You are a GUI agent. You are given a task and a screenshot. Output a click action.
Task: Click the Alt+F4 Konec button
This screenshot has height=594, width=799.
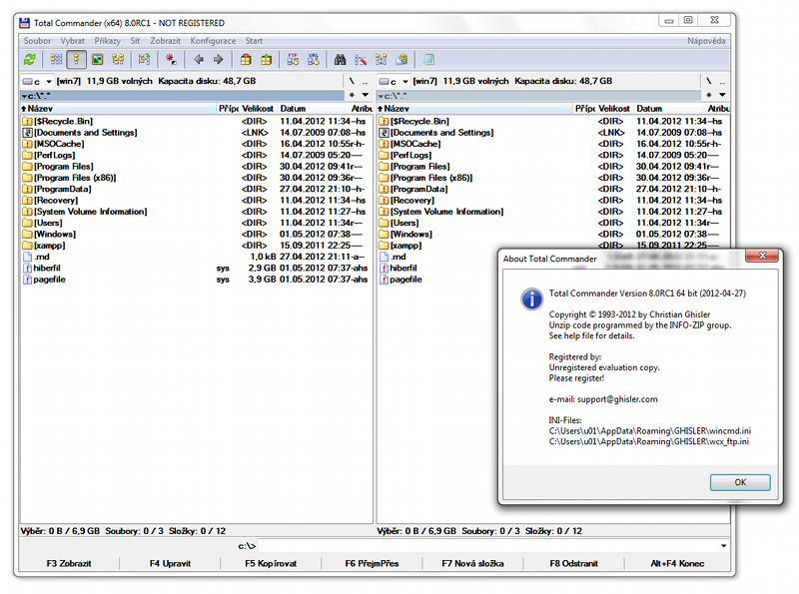[x=677, y=563]
